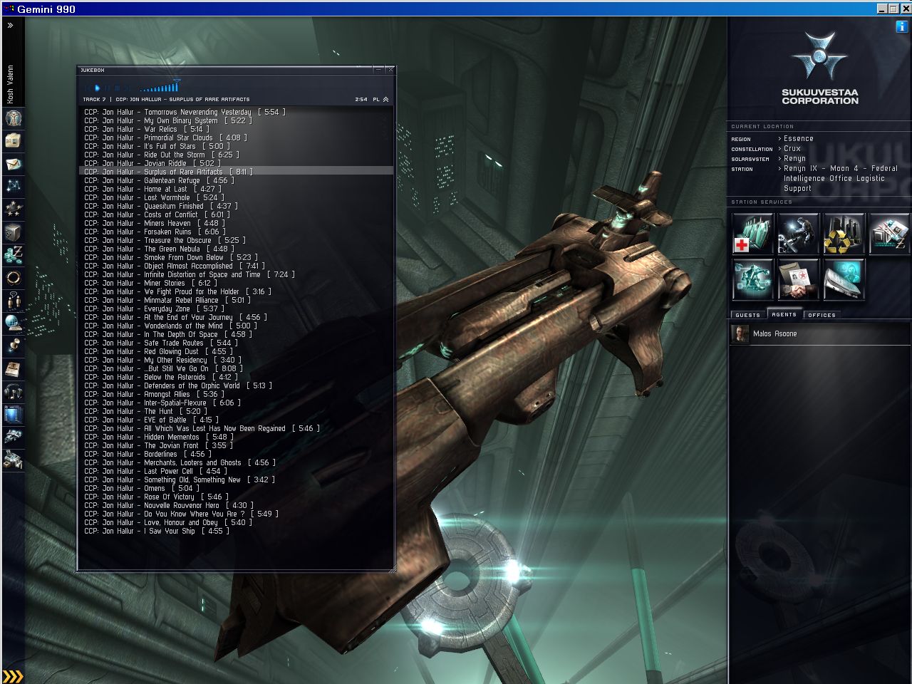Open the star map constellation icon
The image size is (912, 684).
(x=14, y=186)
